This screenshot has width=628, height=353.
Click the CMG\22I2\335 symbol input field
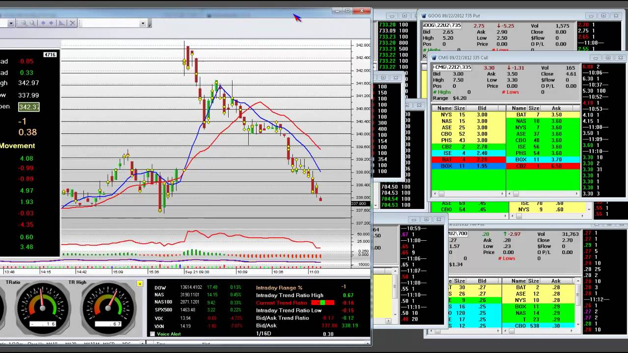(452, 68)
